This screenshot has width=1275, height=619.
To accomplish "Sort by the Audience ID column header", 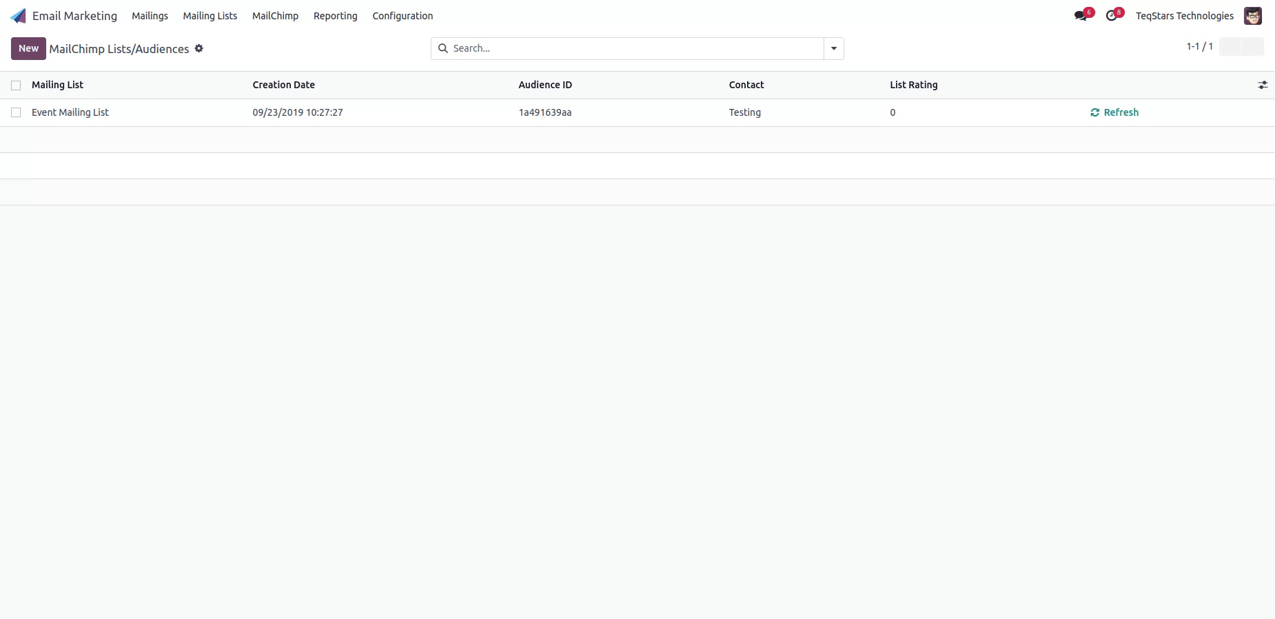I will 545,85.
